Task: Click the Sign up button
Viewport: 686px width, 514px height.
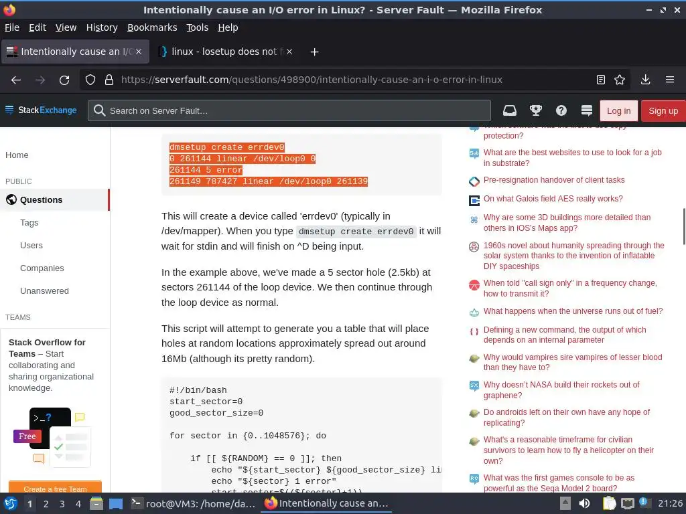Action: (x=663, y=110)
